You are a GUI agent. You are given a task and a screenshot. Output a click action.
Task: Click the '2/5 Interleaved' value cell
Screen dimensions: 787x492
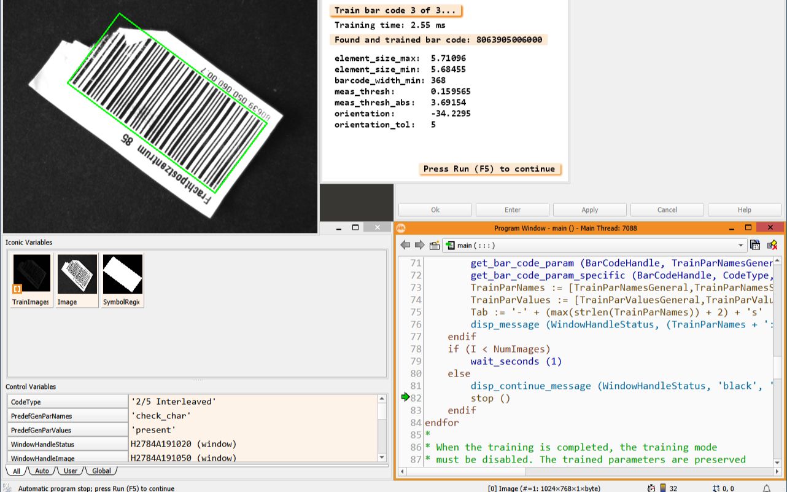click(254, 402)
